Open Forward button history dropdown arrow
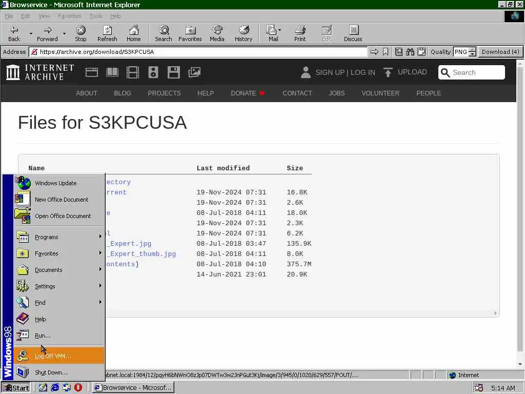Viewport: 525px width, 394px height. click(x=64, y=33)
